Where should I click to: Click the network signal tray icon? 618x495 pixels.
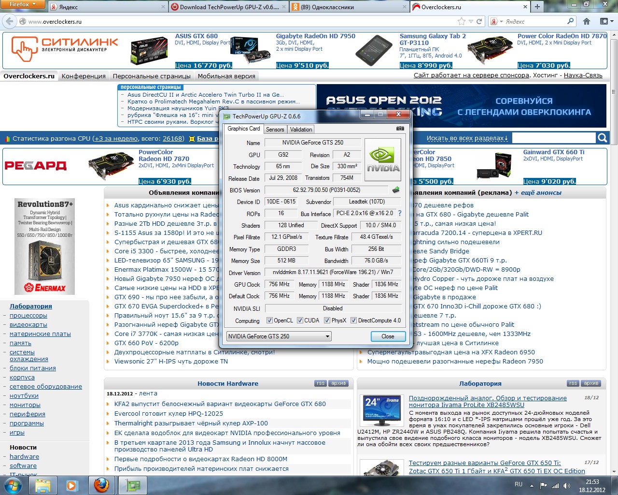tap(555, 486)
